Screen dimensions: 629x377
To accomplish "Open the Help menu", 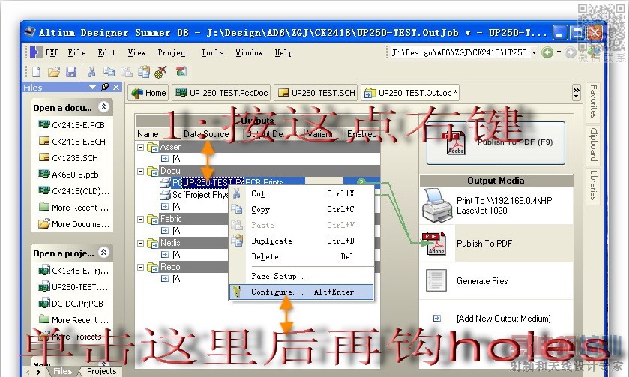I will [x=283, y=52].
